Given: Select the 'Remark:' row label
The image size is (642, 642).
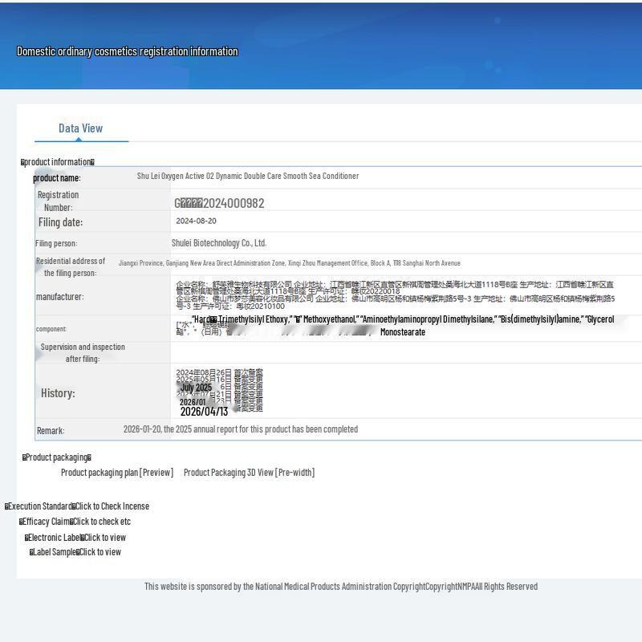Looking at the screenshot, I should pyautogui.click(x=51, y=431).
